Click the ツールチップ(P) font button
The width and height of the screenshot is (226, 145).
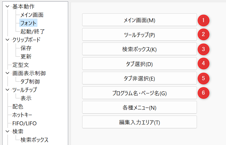pos(139,34)
